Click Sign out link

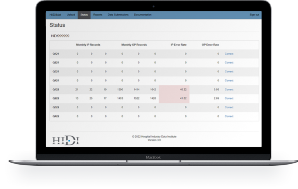tap(254, 15)
